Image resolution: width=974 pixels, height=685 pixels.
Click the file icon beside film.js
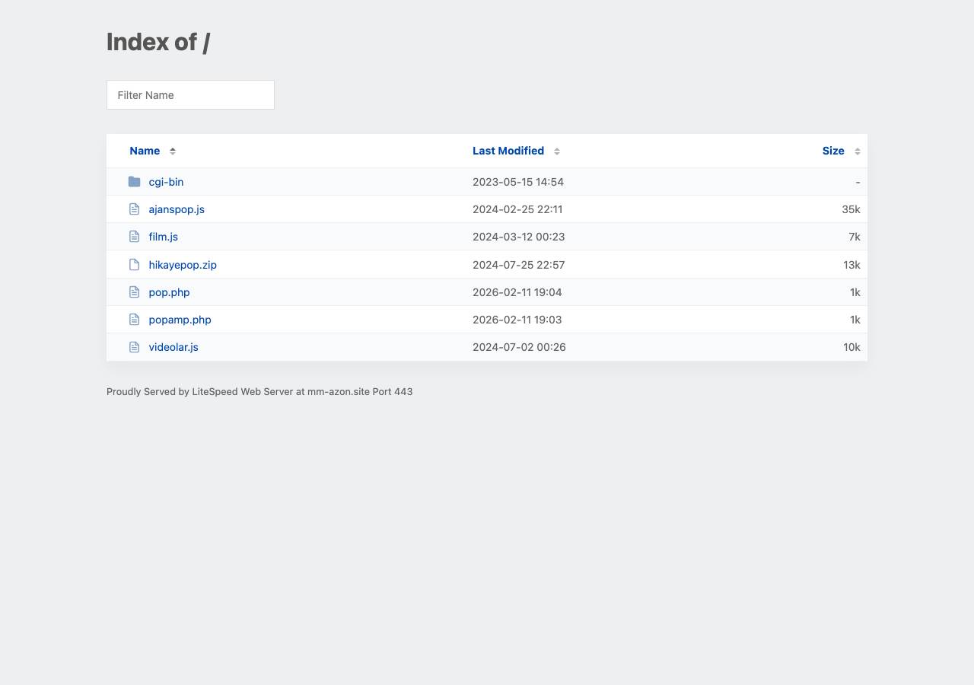tap(135, 237)
